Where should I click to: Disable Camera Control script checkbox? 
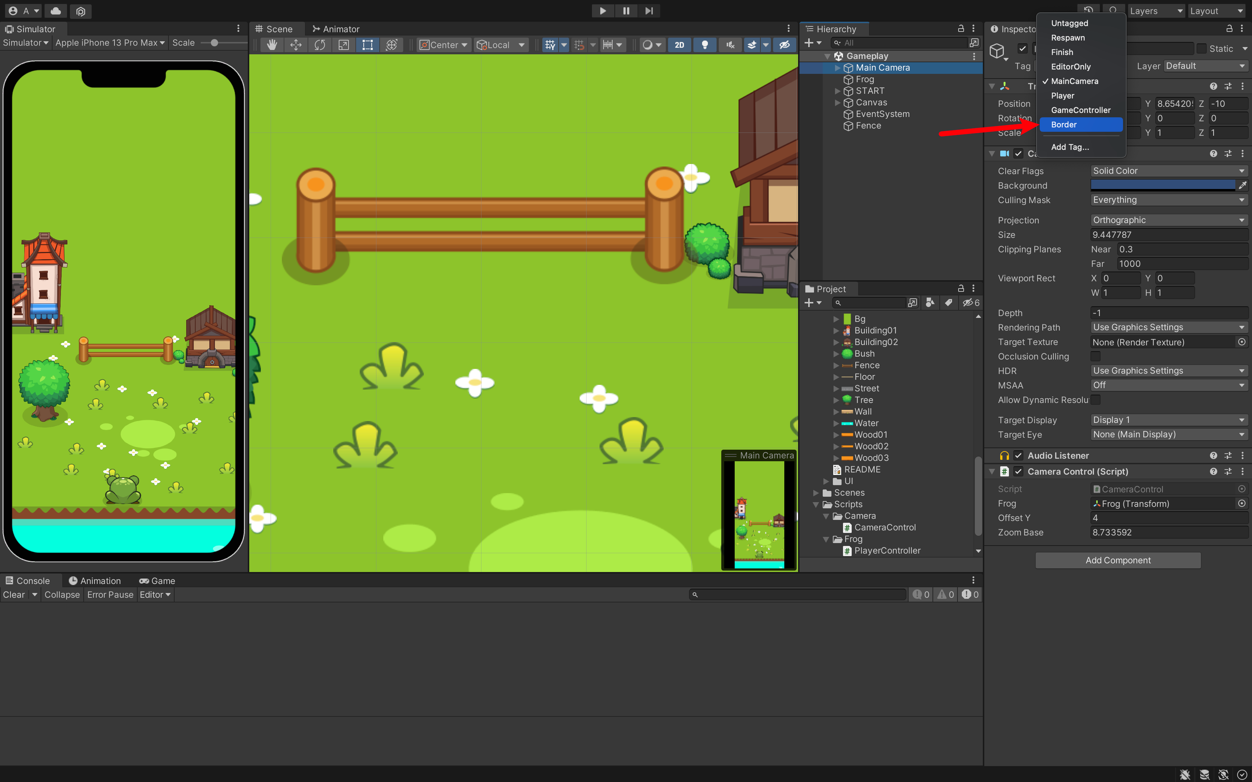coord(1018,471)
